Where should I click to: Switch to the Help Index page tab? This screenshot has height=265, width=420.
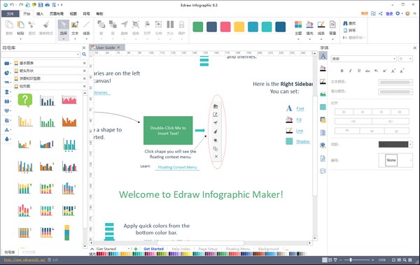click(x=181, y=249)
